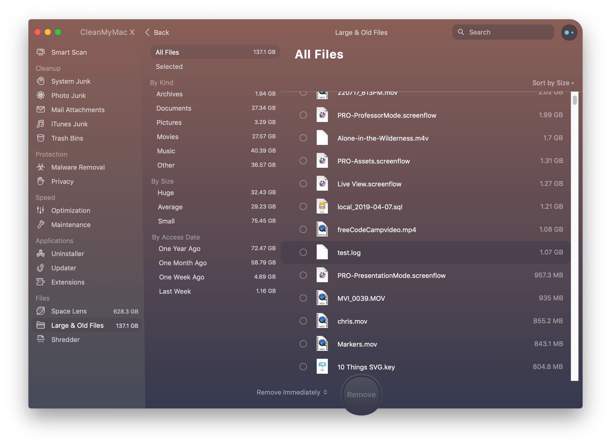
Task: Select checkbox for freeCodeCampvideo.mp4
Action: click(303, 229)
